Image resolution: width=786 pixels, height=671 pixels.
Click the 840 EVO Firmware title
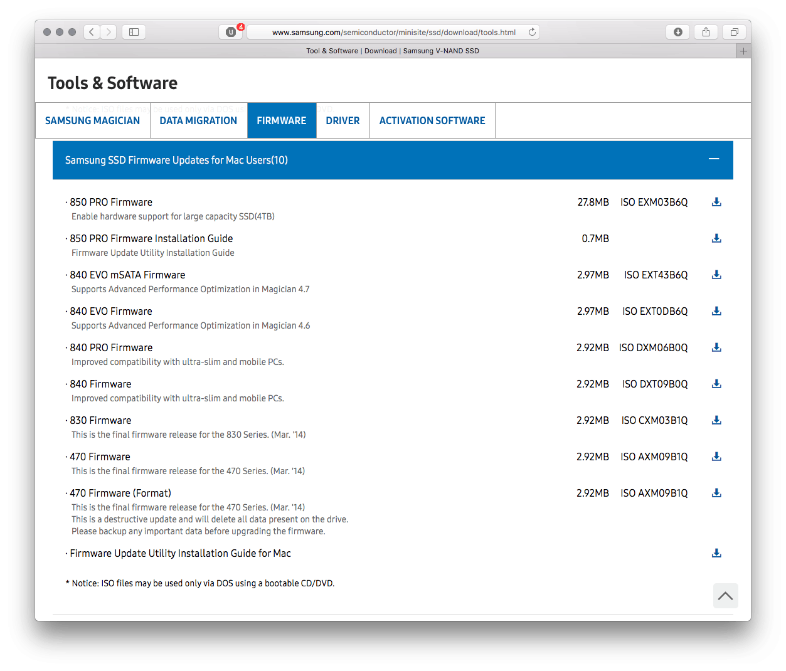pos(111,311)
